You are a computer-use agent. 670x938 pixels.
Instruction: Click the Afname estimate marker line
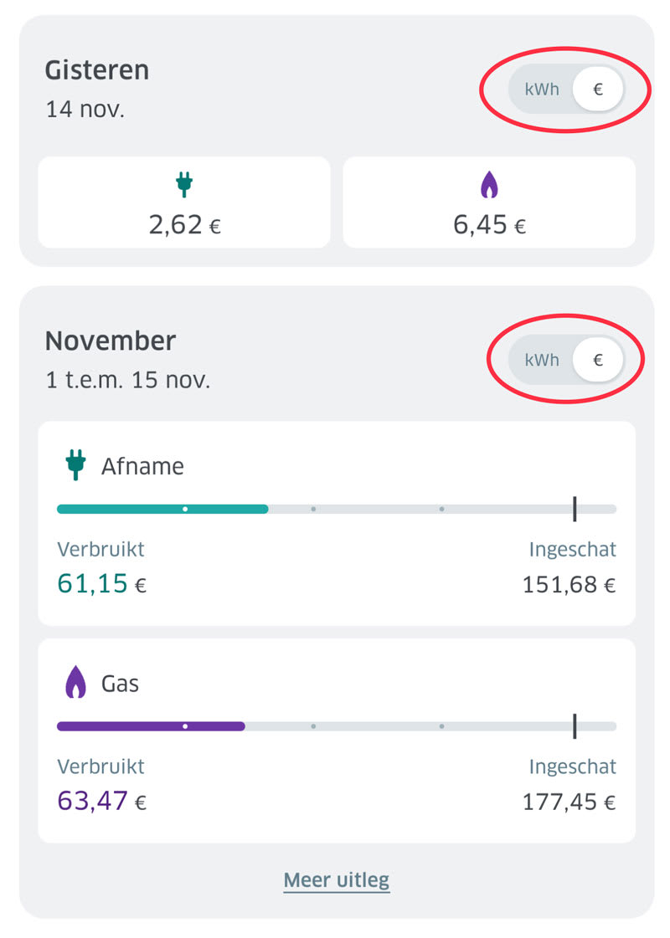575,509
